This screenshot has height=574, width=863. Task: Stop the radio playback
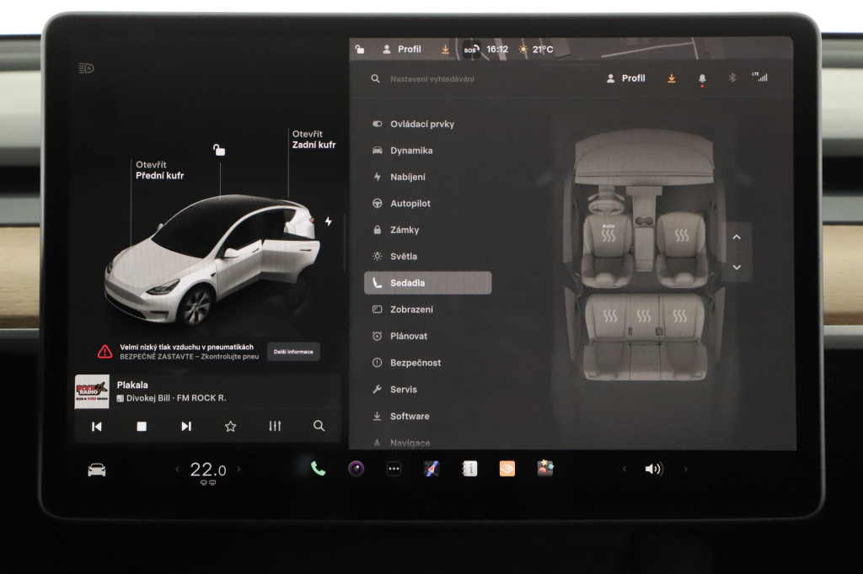tap(142, 427)
